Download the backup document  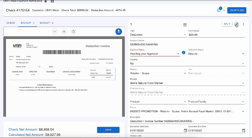(x=118, y=31)
